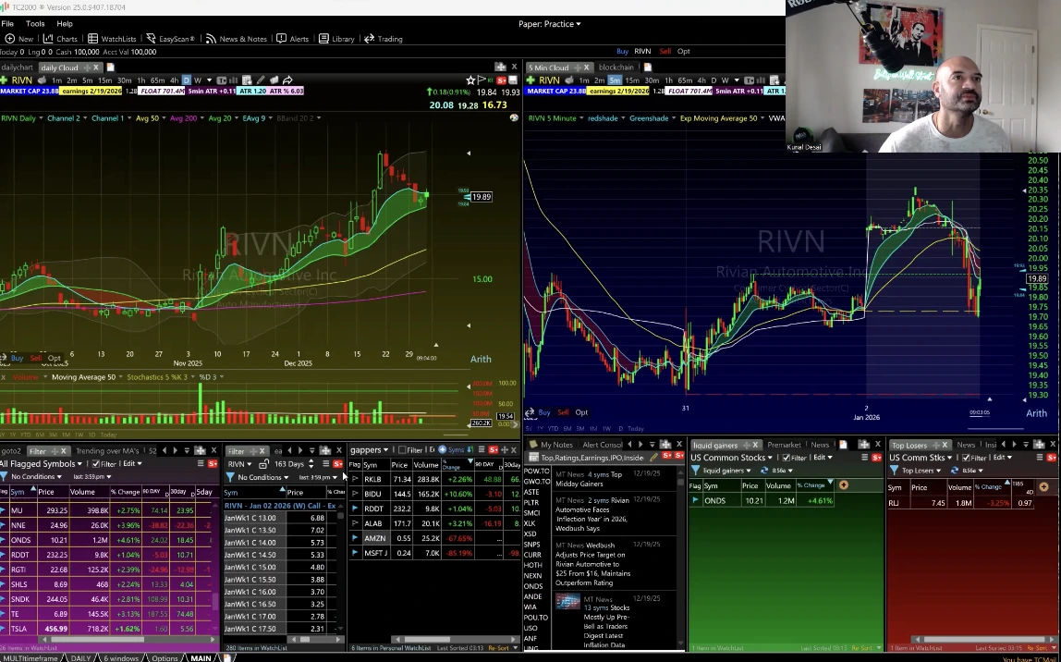Open the Alerts toolbar item
This screenshot has height=662, width=1061.
[x=292, y=39]
